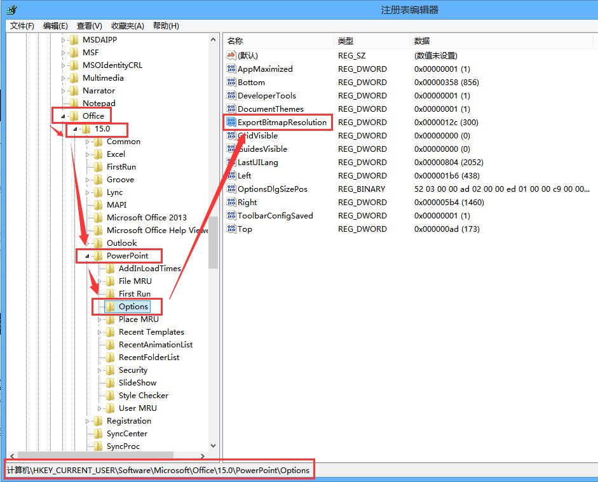Click the FirstRun folder icon

pyautogui.click(x=99, y=167)
